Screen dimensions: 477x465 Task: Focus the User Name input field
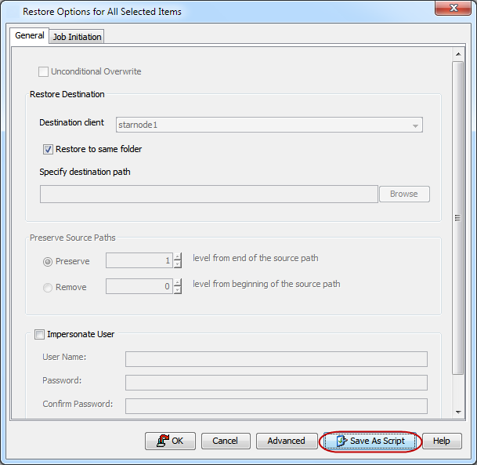pos(276,358)
